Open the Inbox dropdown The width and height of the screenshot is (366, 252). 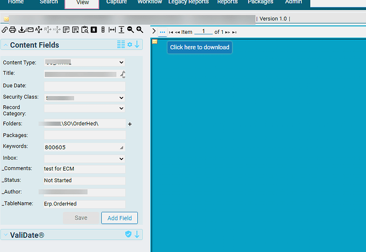84,159
